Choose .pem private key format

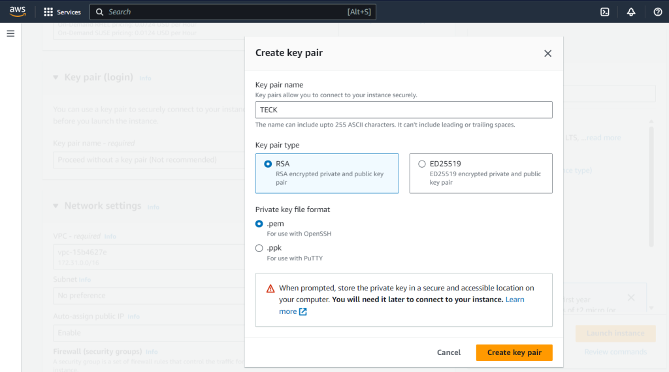pos(259,224)
